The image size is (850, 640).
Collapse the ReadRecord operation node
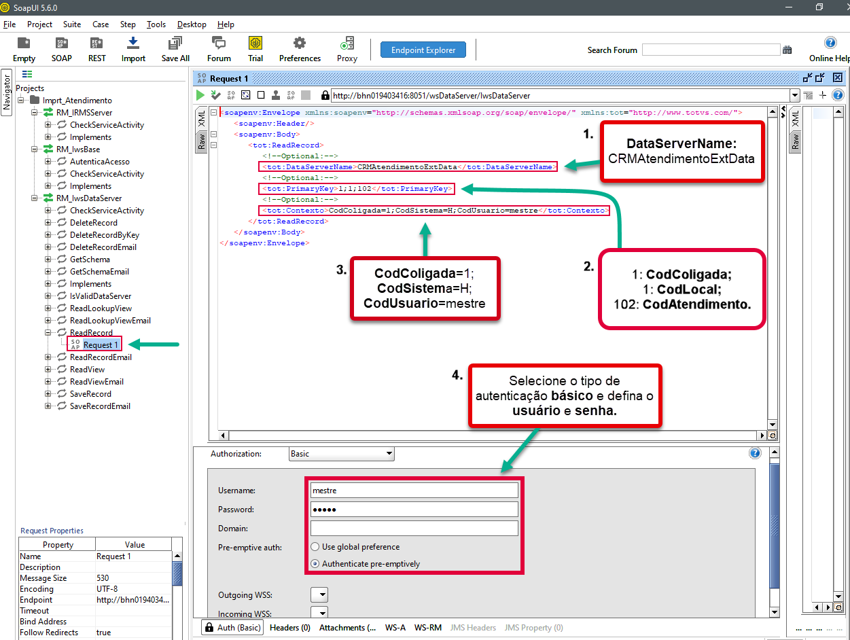(48, 333)
